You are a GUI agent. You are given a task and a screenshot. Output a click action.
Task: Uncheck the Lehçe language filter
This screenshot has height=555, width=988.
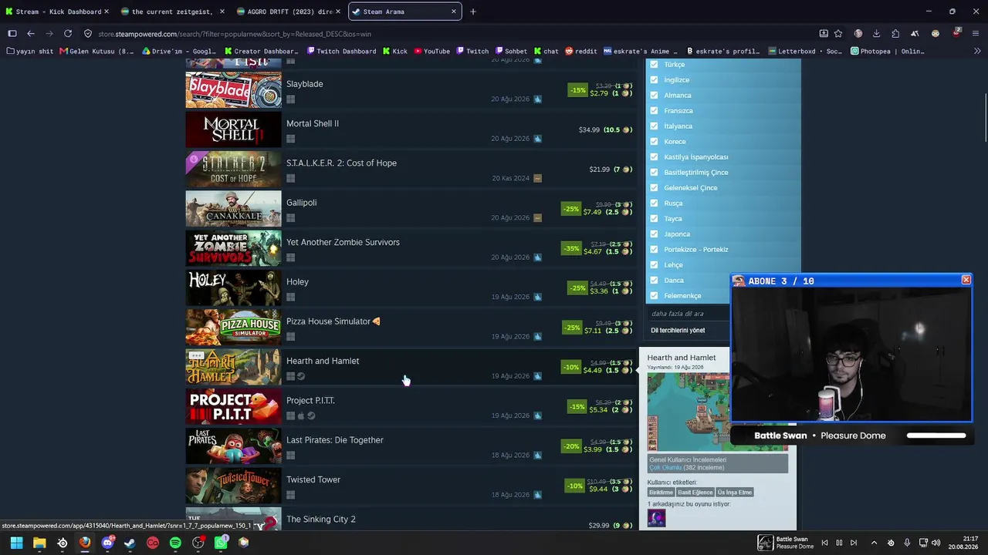click(654, 265)
